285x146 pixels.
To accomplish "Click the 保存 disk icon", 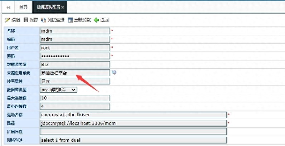I will pyautogui.click(x=26, y=20).
